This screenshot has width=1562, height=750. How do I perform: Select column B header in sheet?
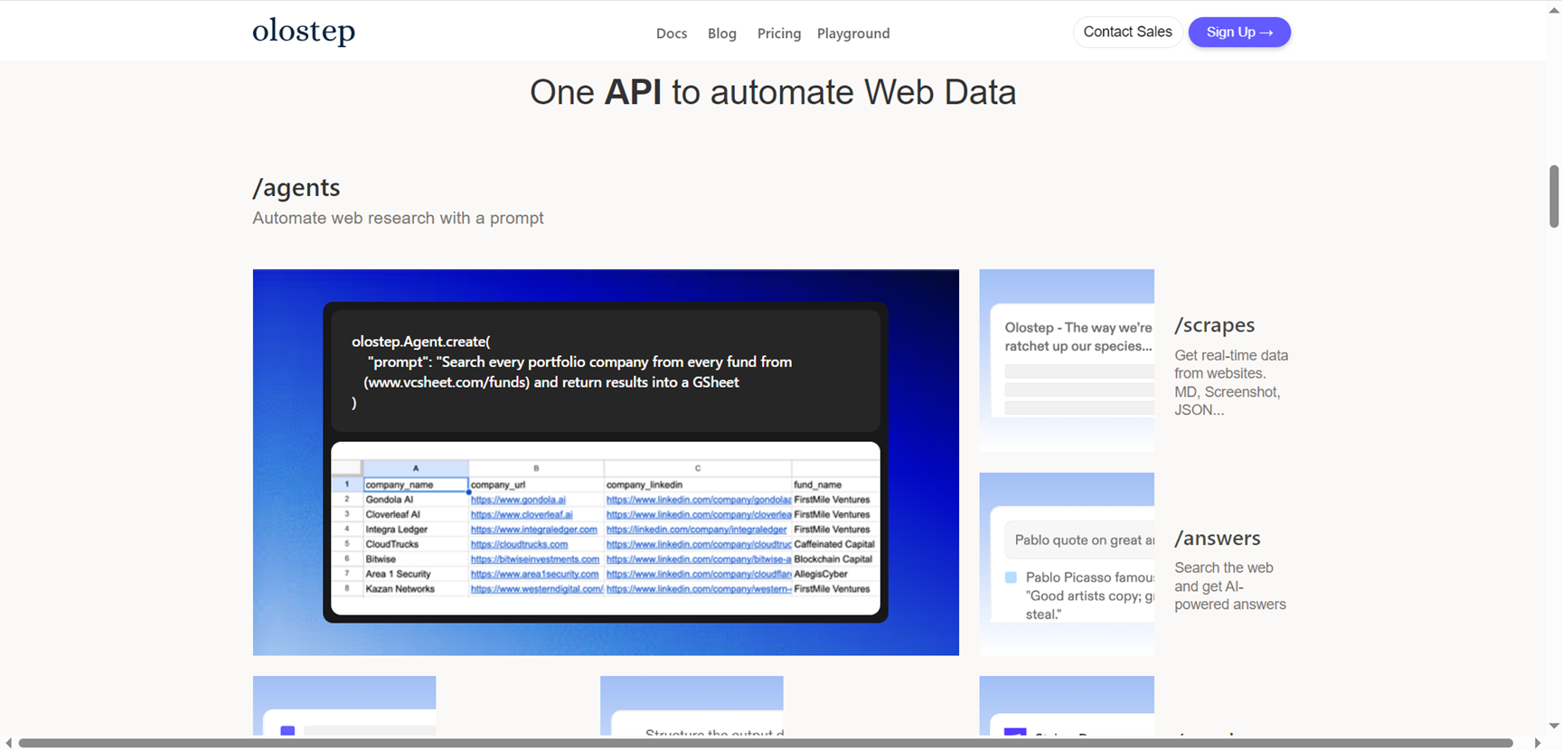(536, 468)
